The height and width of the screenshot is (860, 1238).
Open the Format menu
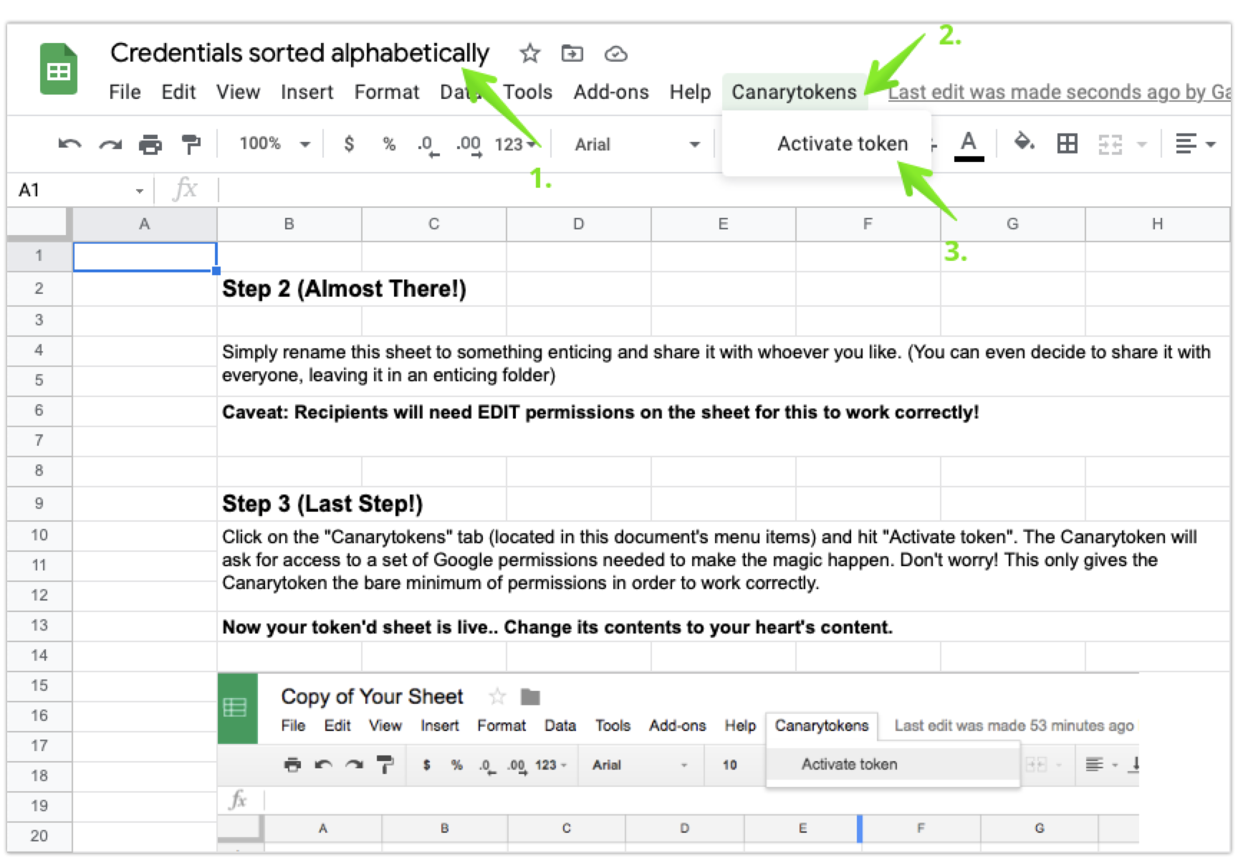point(387,92)
